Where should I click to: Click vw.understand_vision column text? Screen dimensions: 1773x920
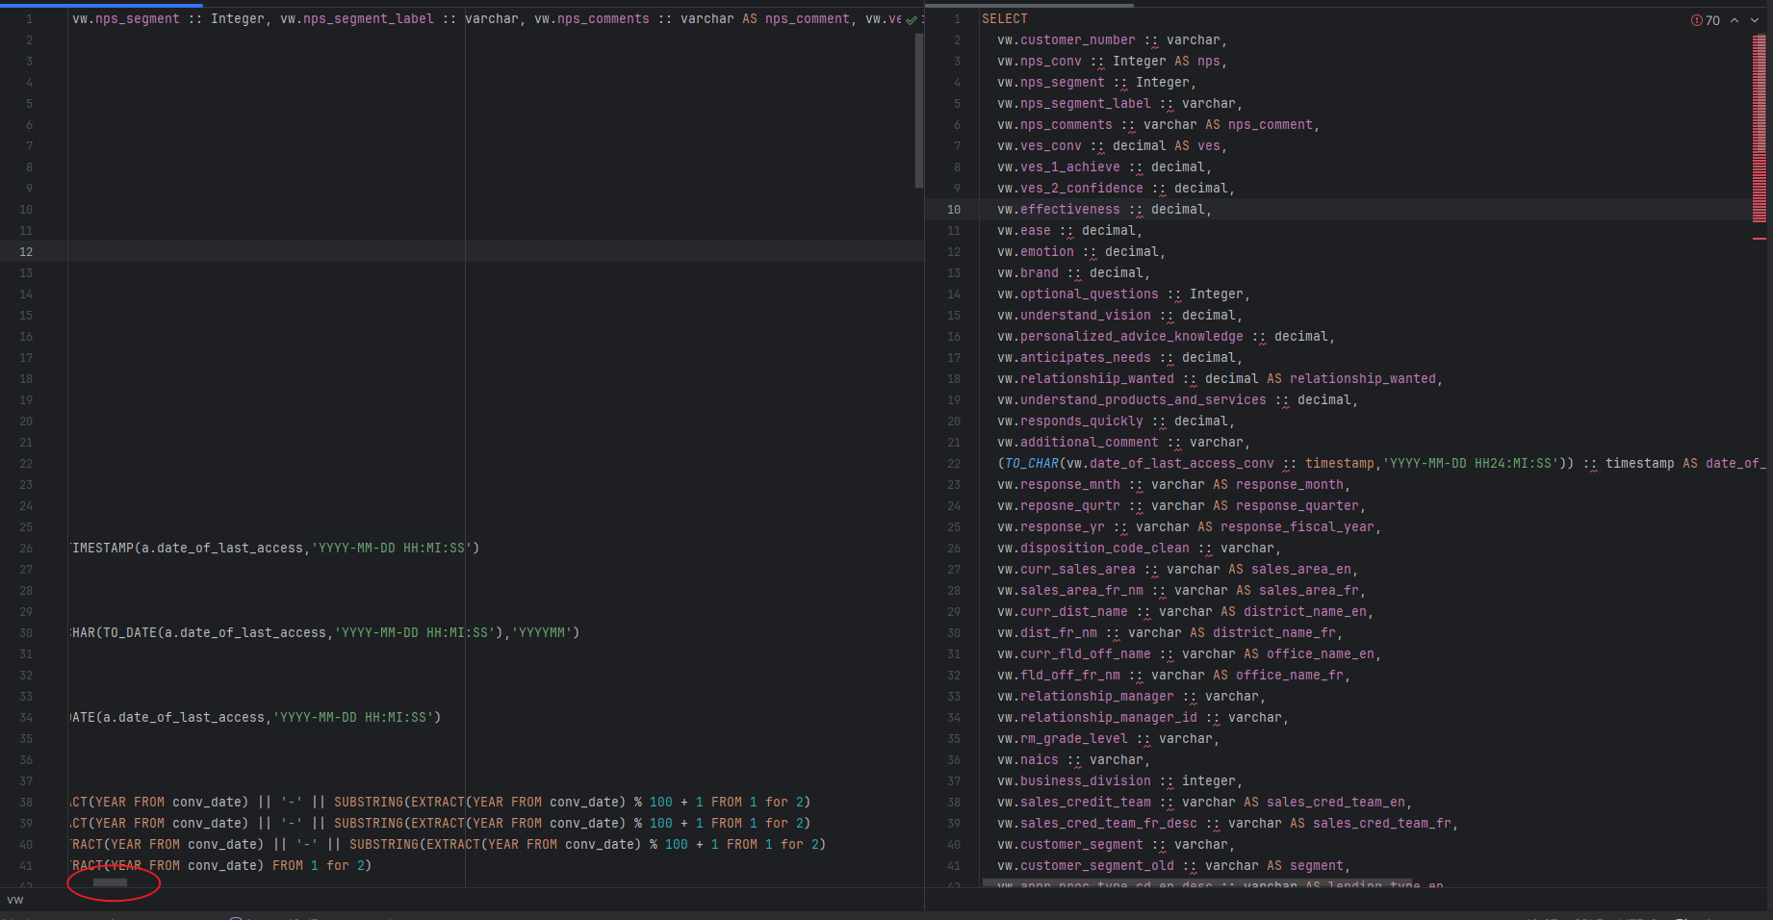pos(1074,316)
